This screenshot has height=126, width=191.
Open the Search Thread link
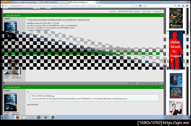click(x=146, y=11)
